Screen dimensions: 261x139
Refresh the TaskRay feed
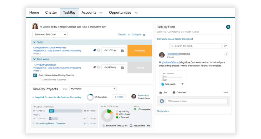coord(225,46)
